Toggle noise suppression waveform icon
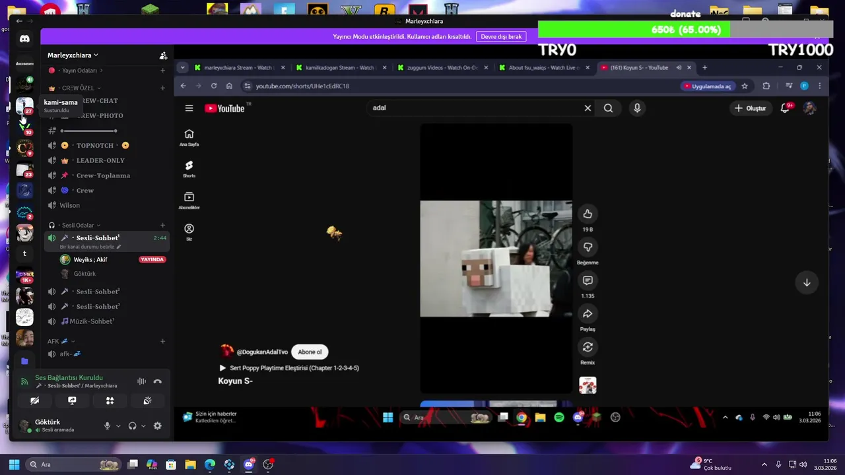Viewport: 845px width, 475px height. click(141, 381)
